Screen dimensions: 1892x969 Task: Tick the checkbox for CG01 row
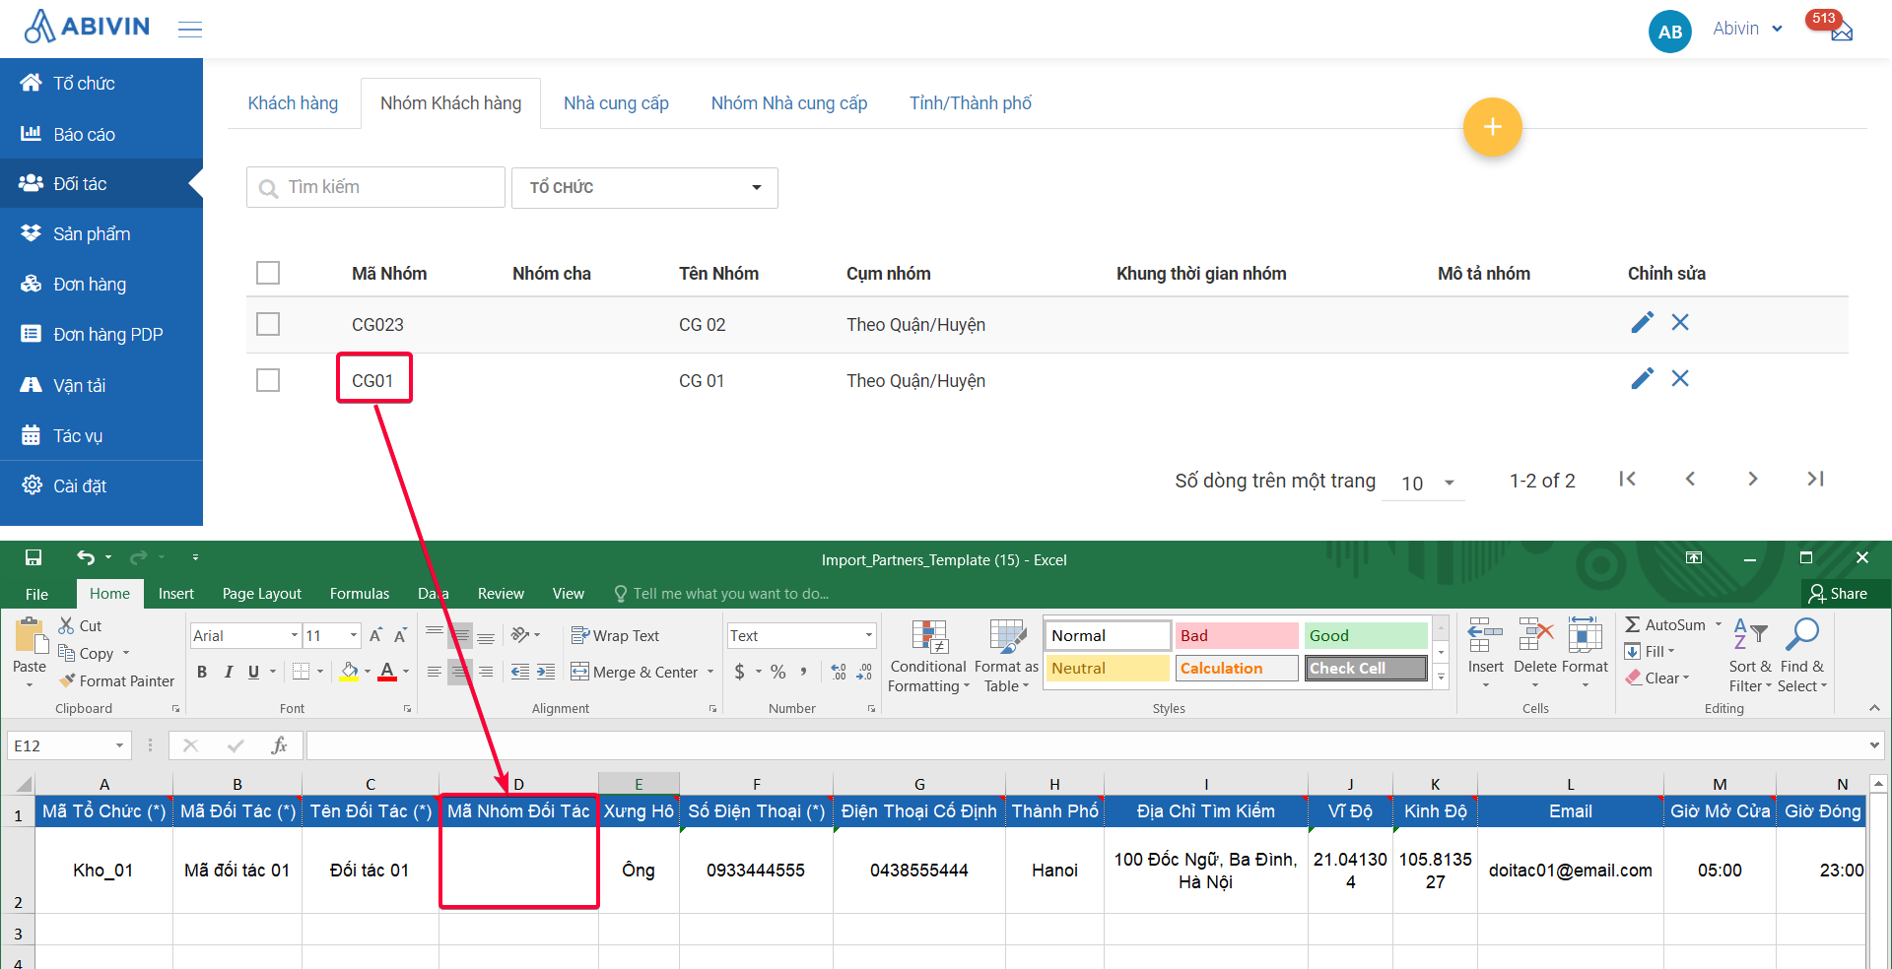(268, 380)
